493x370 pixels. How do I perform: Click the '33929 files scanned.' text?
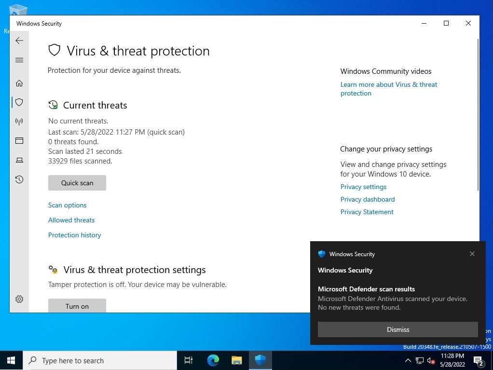80,161
